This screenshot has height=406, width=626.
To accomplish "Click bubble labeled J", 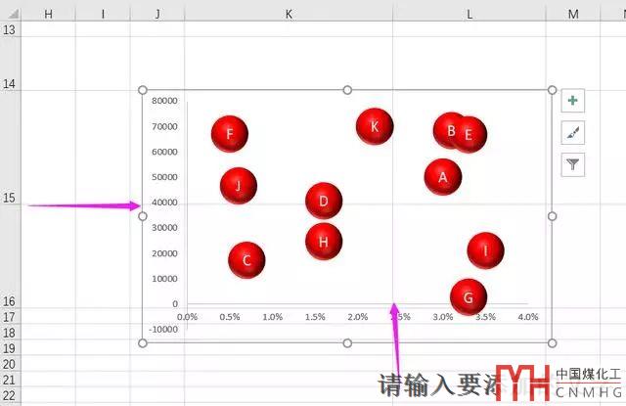I will click(x=239, y=186).
